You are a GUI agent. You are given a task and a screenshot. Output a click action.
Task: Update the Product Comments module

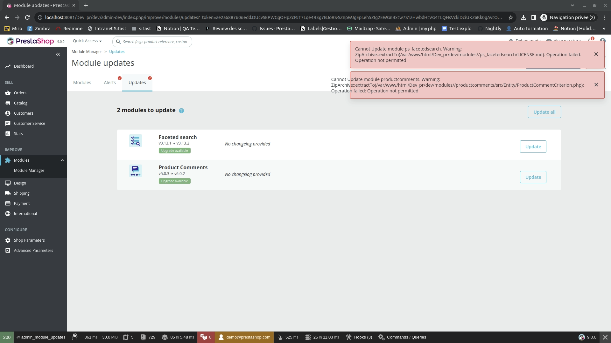(533, 177)
